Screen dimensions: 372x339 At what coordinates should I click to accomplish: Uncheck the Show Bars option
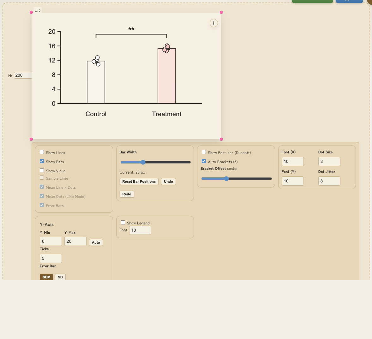(x=42, y=161)
